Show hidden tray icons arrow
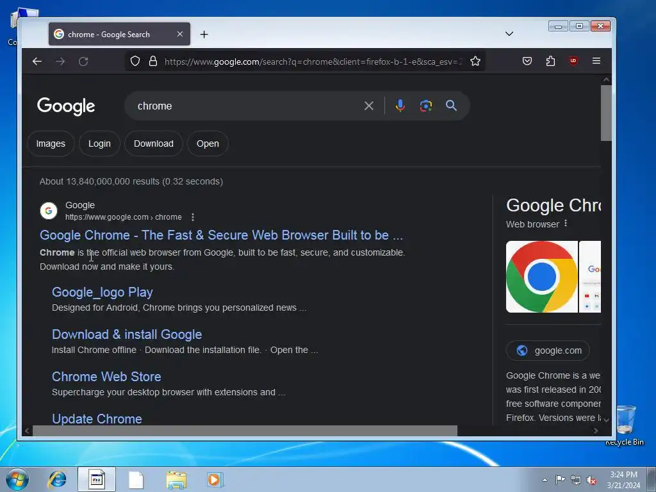Screen dimensions: 656x492 tap(545, 480)
